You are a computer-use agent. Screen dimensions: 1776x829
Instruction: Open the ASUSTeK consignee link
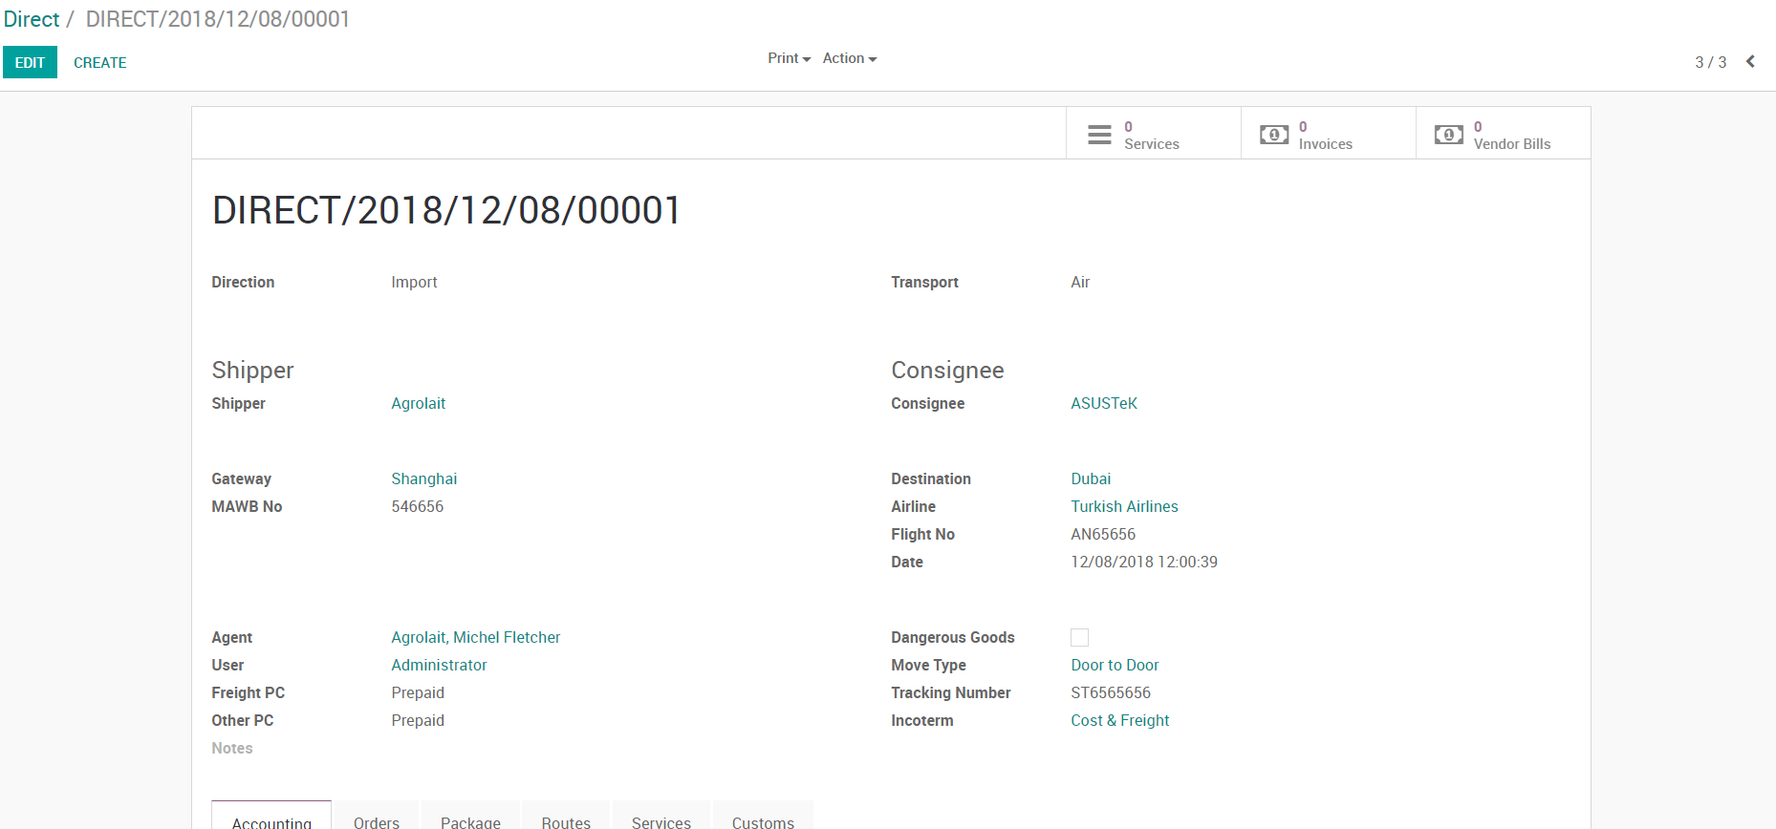1103,404
